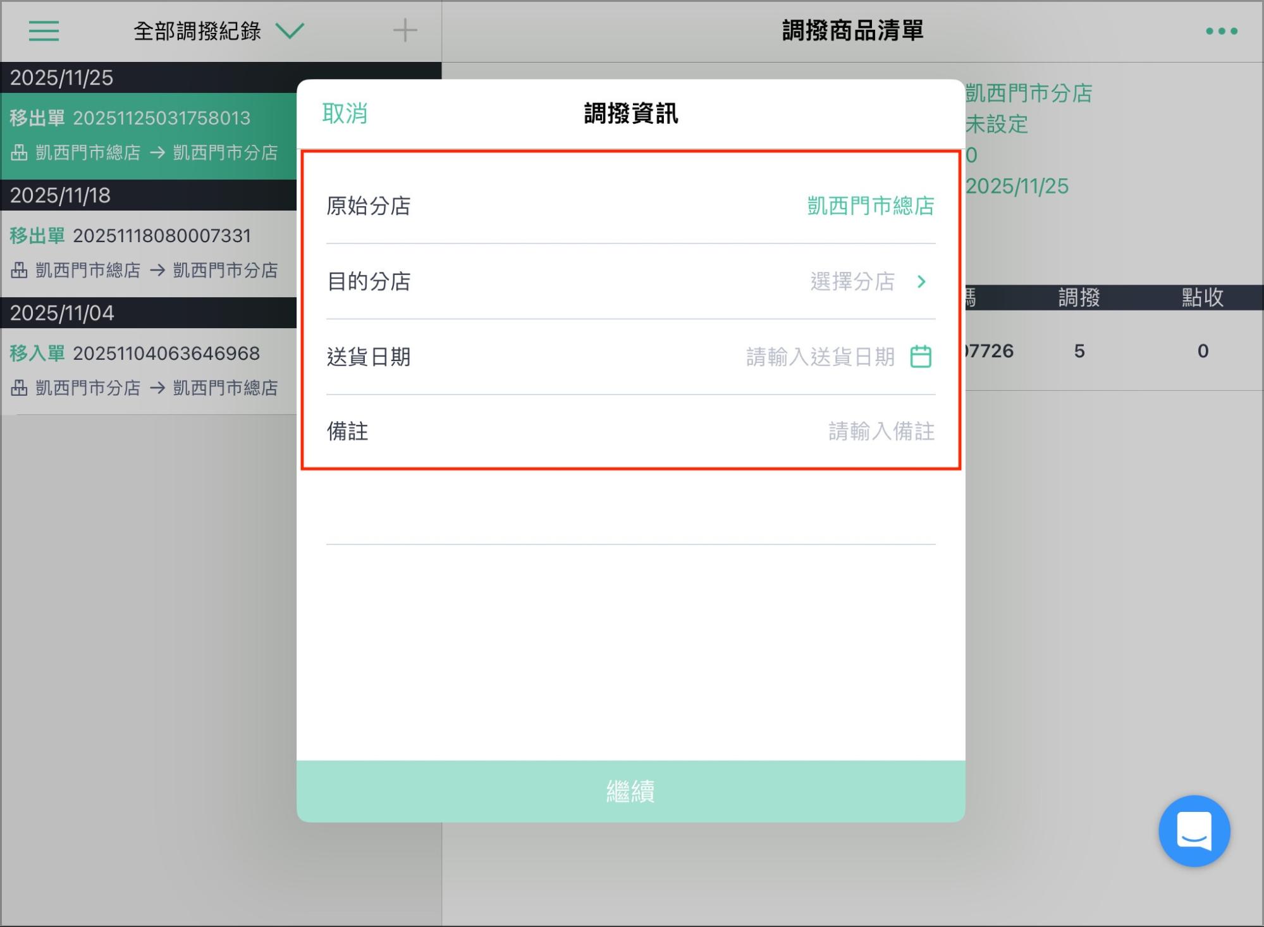Screen dimensions: 1264x927
Task: Click the background date value 2025/11/25
Action: pos(1017,186)
